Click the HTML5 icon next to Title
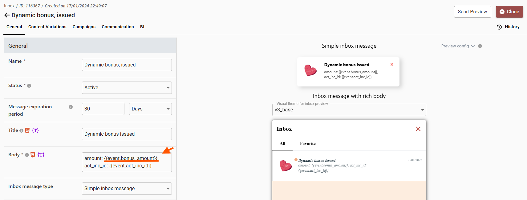Screen dimensions: 527x200 click(x=27, y=130)
